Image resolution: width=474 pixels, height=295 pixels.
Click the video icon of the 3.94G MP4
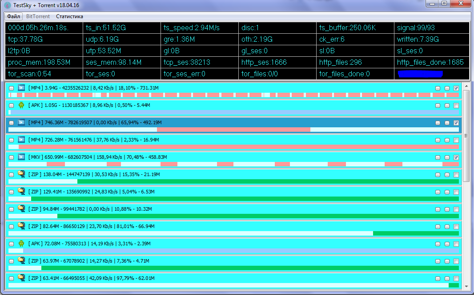[x=21, y=88]
